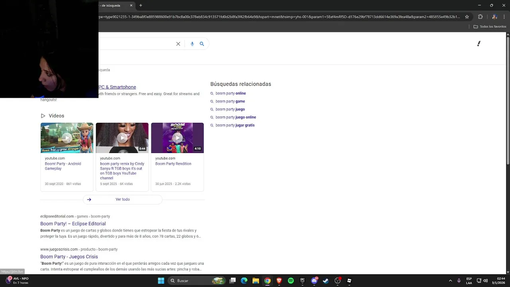The width and height of the screenshot is (510, 287).
Task: Clear the search box with the X icon
Action: coord(178,44)
